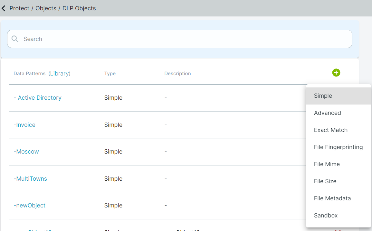Image resolution: width=372 pixels, height=231 pixels.
Task: Click the Protect / Objects / DLP Objects breadcrumb
Action: coord(52,8)
